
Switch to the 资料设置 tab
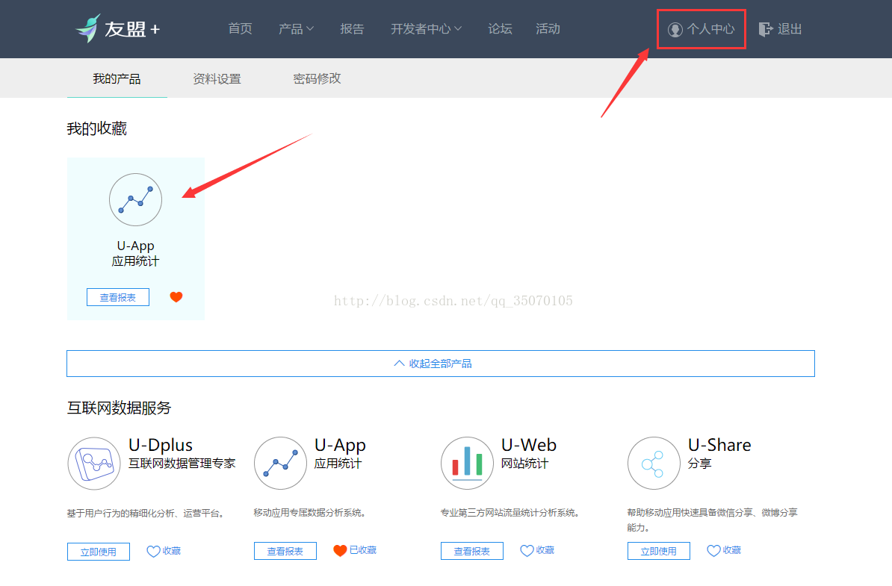(x=217, y=78)
